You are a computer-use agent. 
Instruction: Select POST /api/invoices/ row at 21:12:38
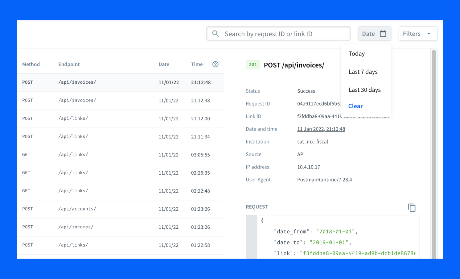pyautogui.click(x=120, y=101)
